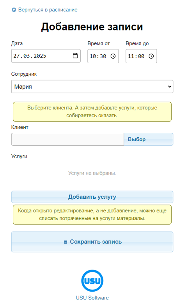Open the calendar picker icon in Дата
Image resolution: width=186 pixels, height=303 pixels.
tap(75, 56)
